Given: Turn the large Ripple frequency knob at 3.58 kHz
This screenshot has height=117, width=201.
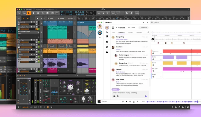Looking at the screenshot, I should pyautogui.click(x=70, y=87).
